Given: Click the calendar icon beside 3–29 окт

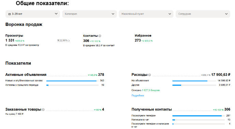Looking at the screenshot, I should (10, 14).
